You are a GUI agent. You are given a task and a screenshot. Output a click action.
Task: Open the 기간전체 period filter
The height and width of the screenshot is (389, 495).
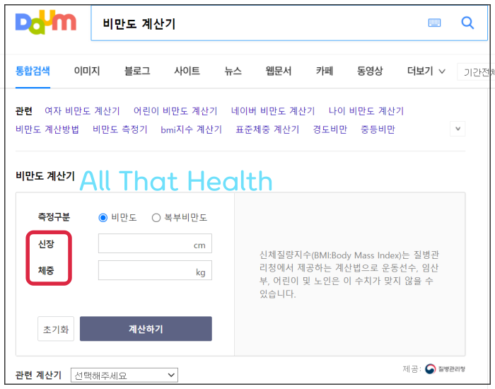pos(476,72)
